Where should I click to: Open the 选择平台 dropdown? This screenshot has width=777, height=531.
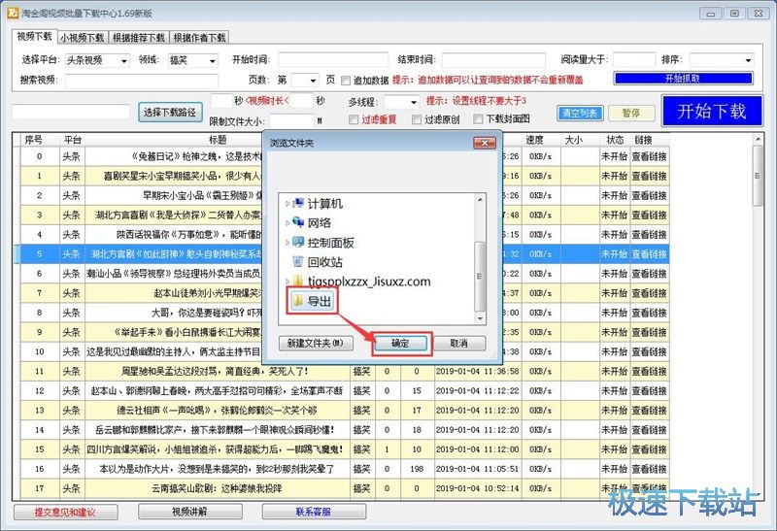tap(97, 60)
